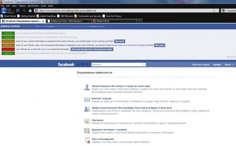
Task: Bookmark this page with the star icon
Action: click(214, 11)
